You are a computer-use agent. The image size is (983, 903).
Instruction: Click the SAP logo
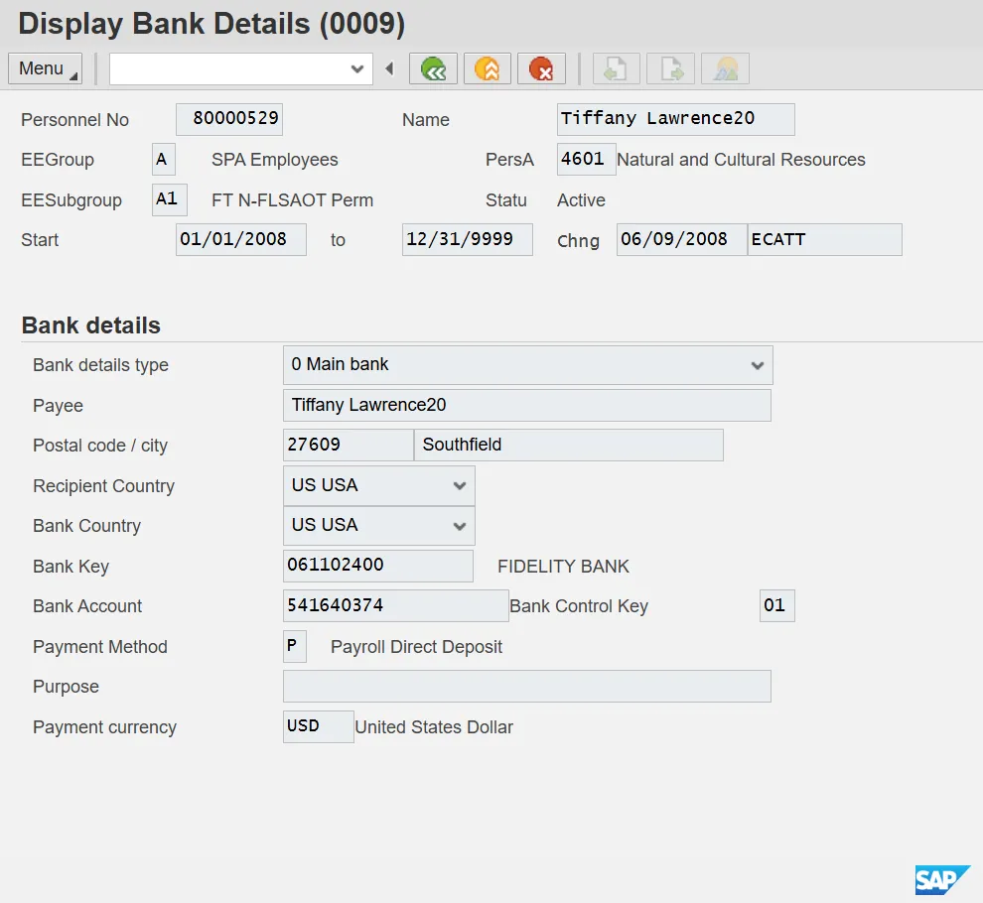[941, 879]
